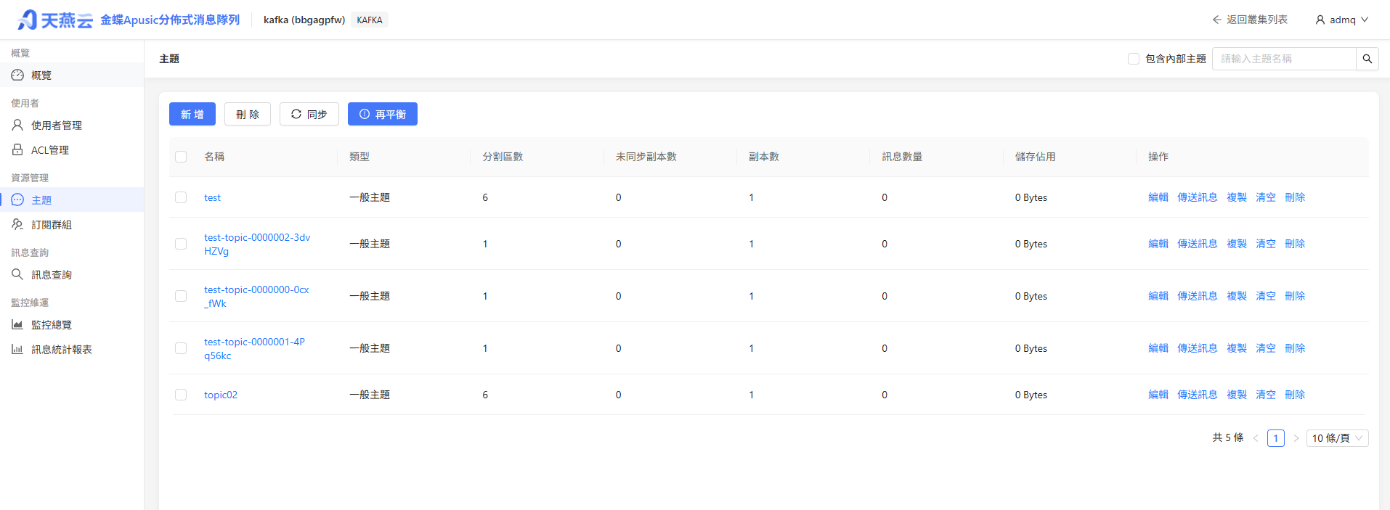Click the 訊息查詢 search icon in sidebar
The height and width of the screenshot is (510, 1390).
click(17, 274)
